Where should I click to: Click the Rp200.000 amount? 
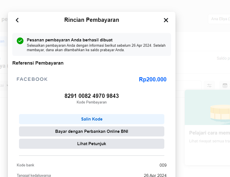coord(153,79)
